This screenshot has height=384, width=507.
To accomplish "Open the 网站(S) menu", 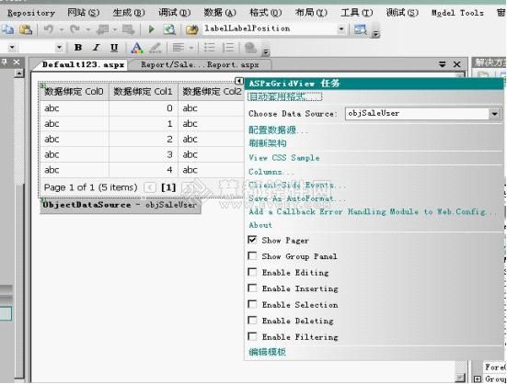I will pyautogui.click(x=84, y=13).
